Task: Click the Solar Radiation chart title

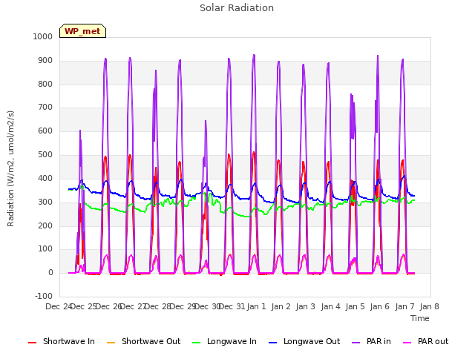Action: pos(237,8)
